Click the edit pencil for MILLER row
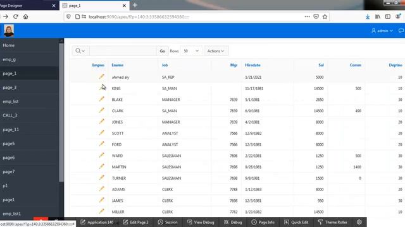 [101, 211]
